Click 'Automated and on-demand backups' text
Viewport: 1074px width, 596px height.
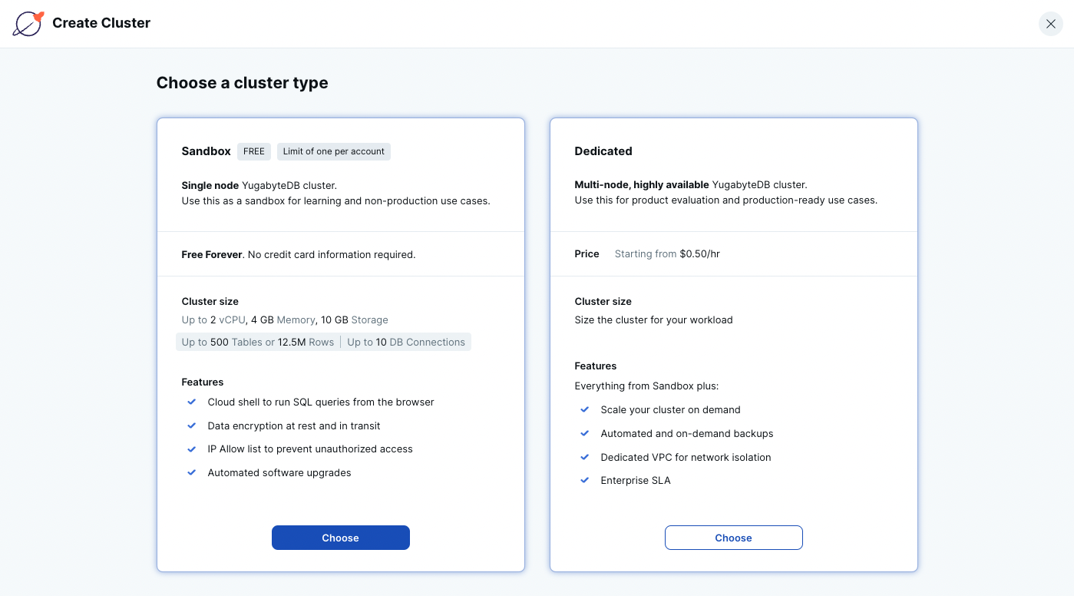click(687, 433)
